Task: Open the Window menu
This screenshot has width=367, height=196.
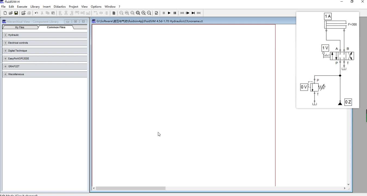Action: [x=110, y=7]
